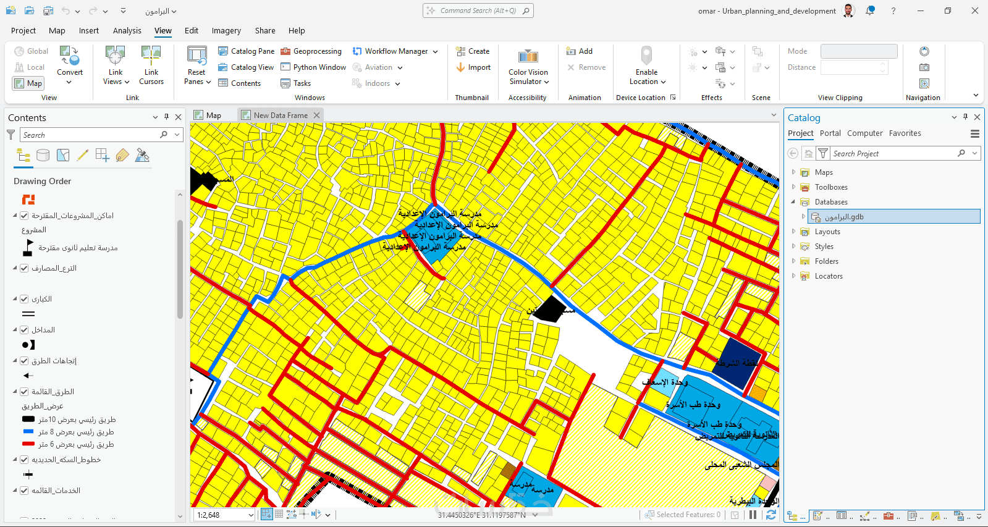Screen dimensions: 988x527
Task: Open the Imagery ribbon tab
Action: point(226,30)
